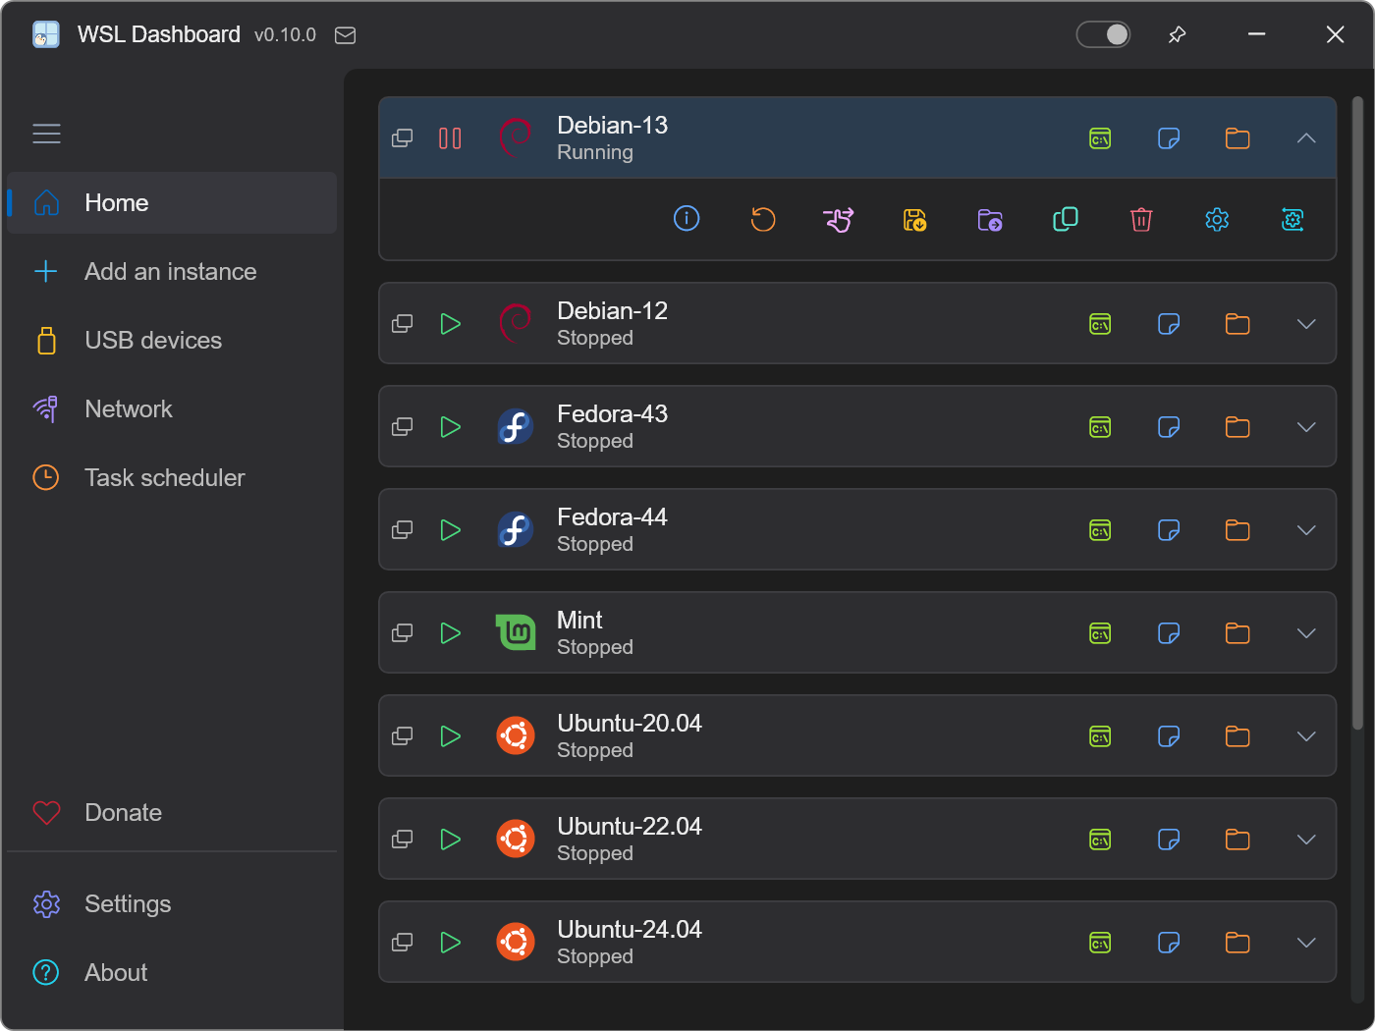The height and width of the screenshot is (1031, 1375).
Task: Expand the Ubuntu-24.04 row chevron
Action: [x=1306, y=943]
